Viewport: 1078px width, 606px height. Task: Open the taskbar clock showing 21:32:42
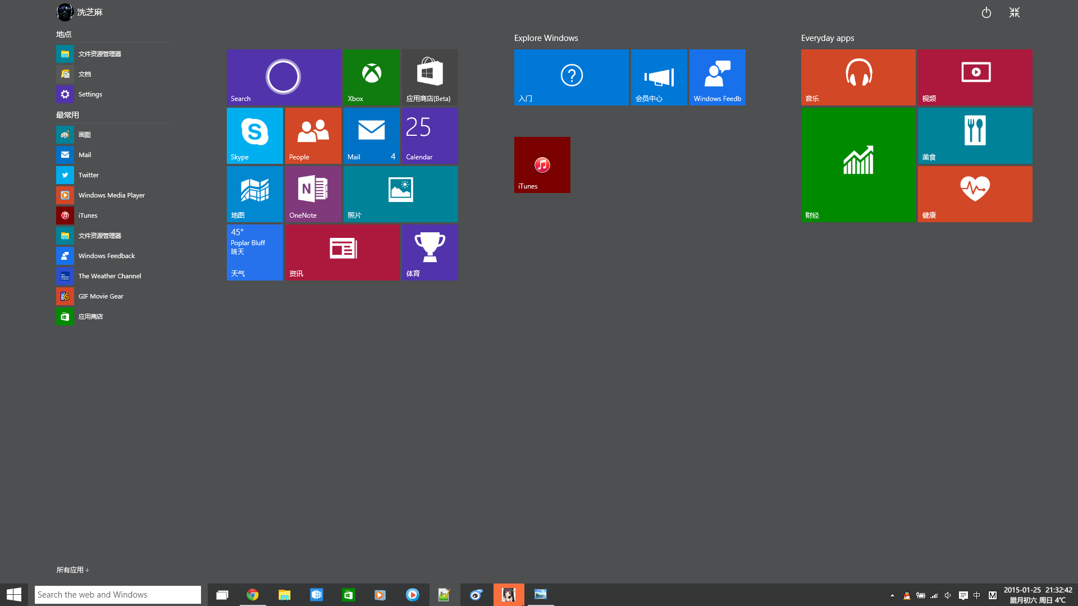(1038, 595)
